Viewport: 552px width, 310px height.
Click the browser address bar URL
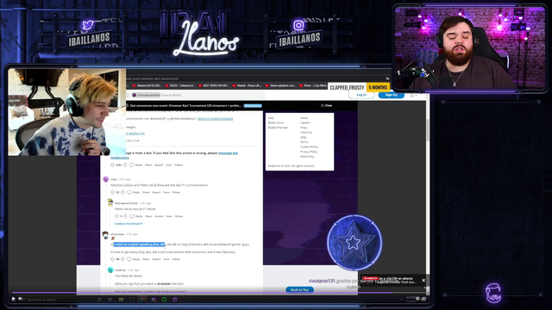(152, 78)
